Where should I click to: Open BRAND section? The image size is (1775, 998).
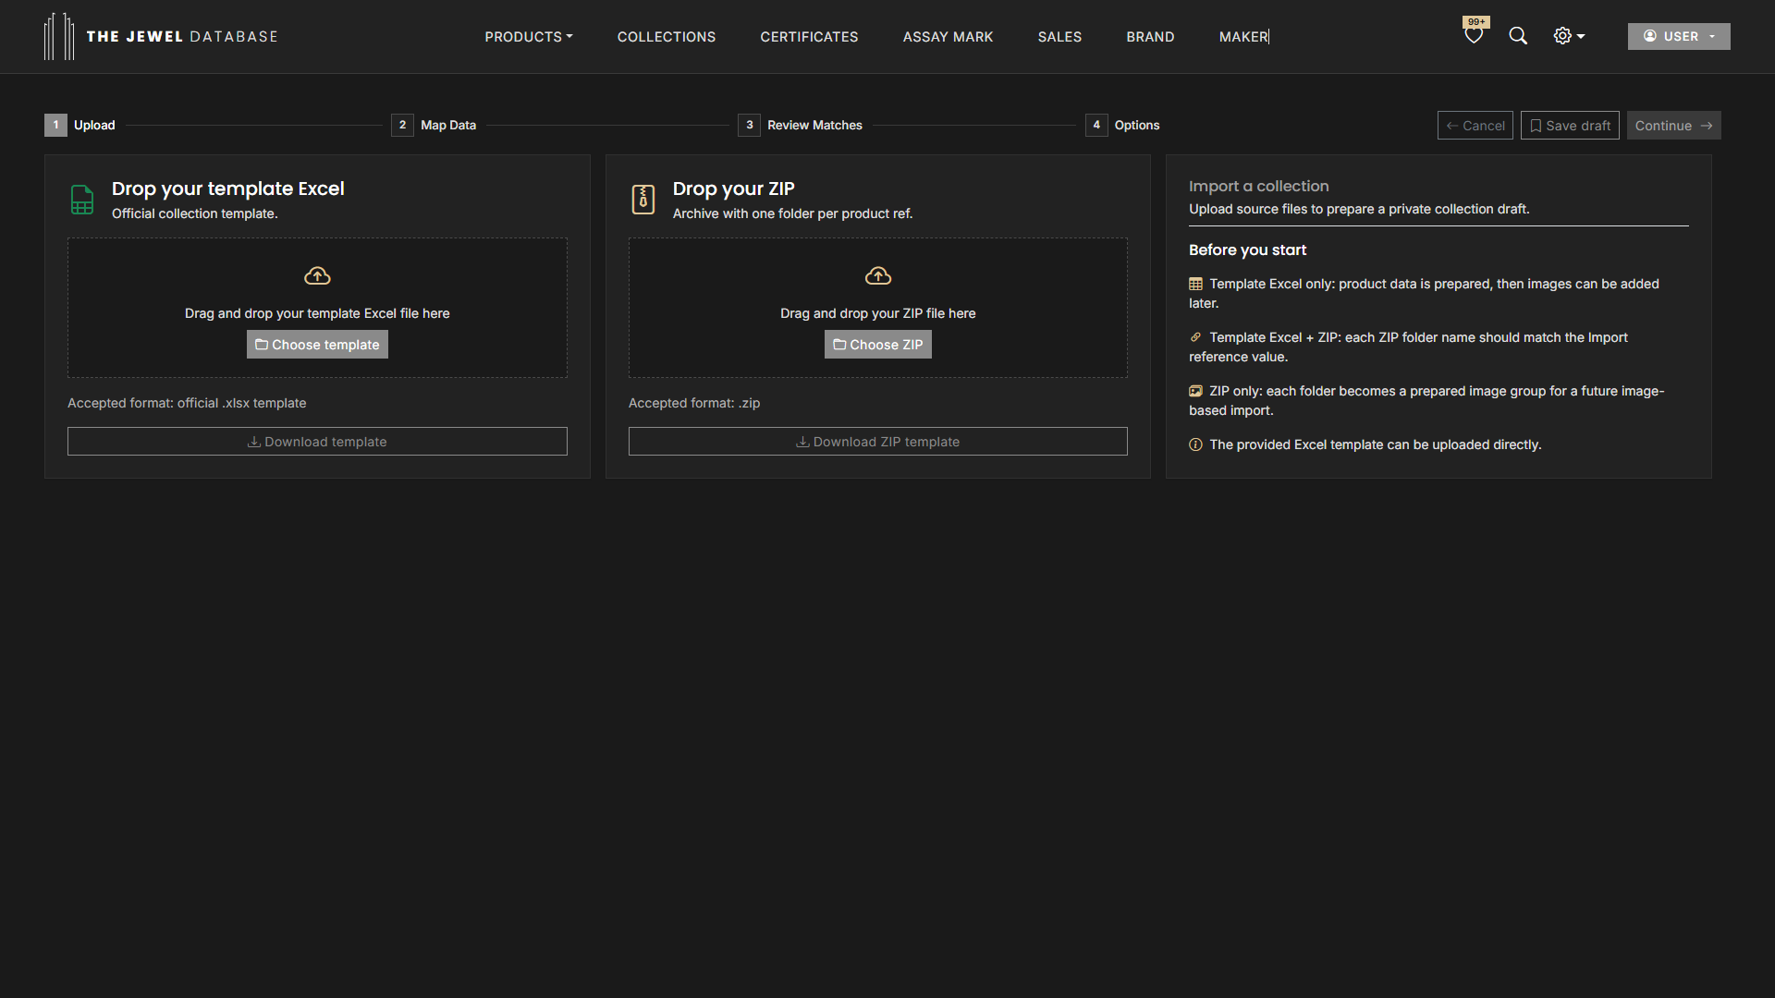pos(1150,37)
